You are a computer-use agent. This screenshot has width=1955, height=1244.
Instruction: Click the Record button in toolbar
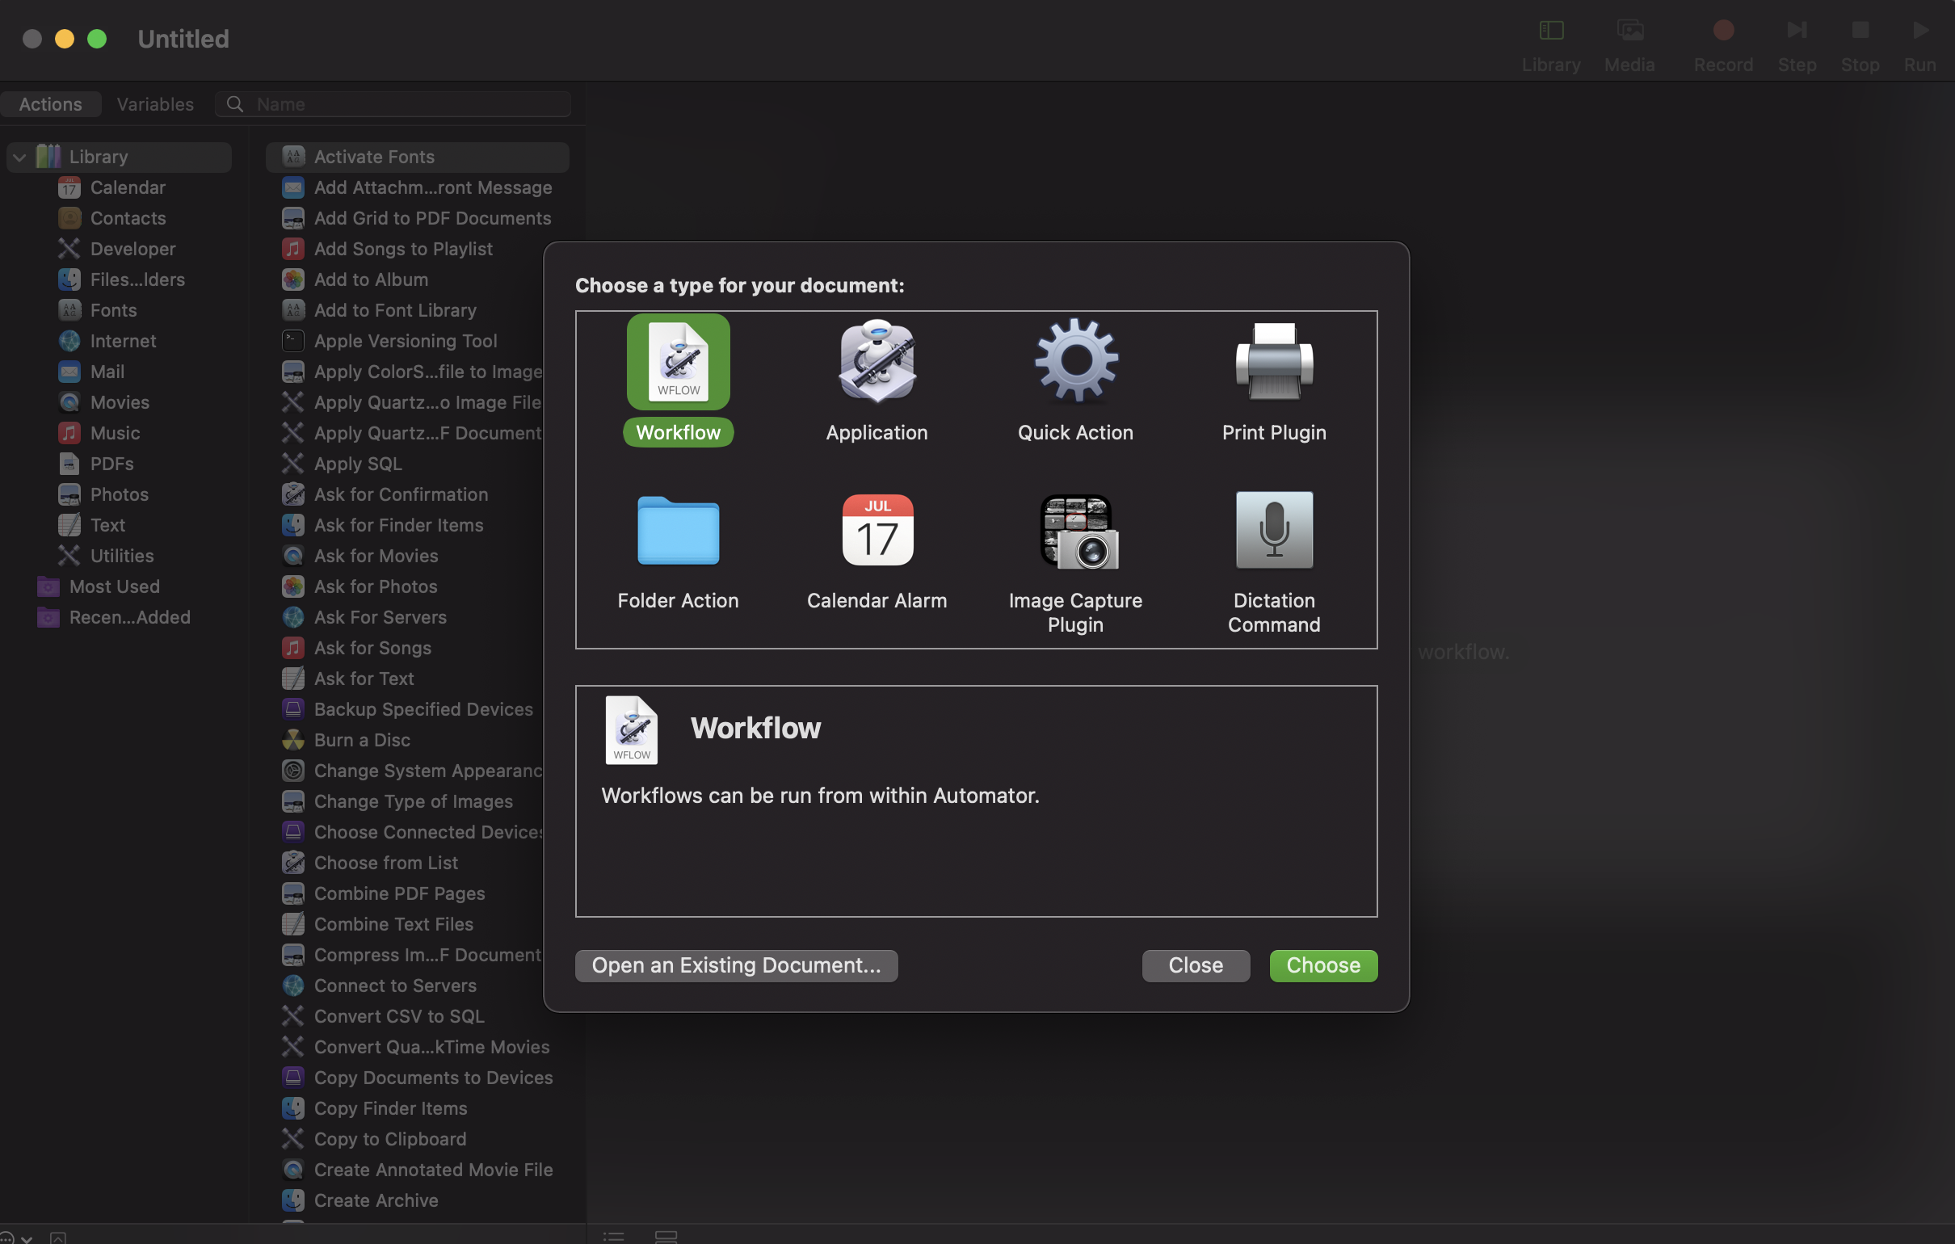(x=1723, y=40)
